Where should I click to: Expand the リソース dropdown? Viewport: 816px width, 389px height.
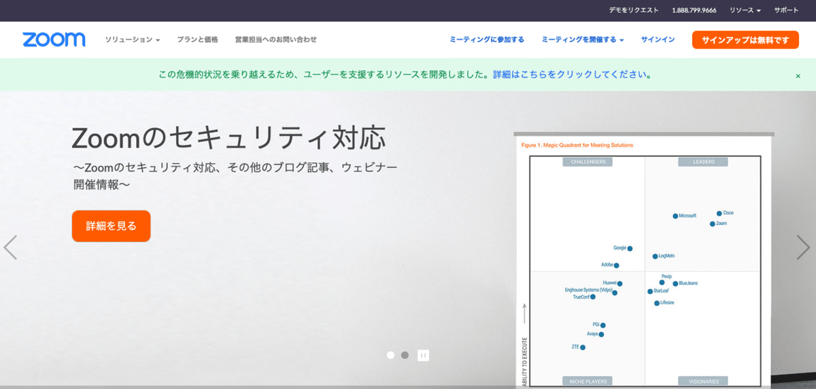(745, 10)
